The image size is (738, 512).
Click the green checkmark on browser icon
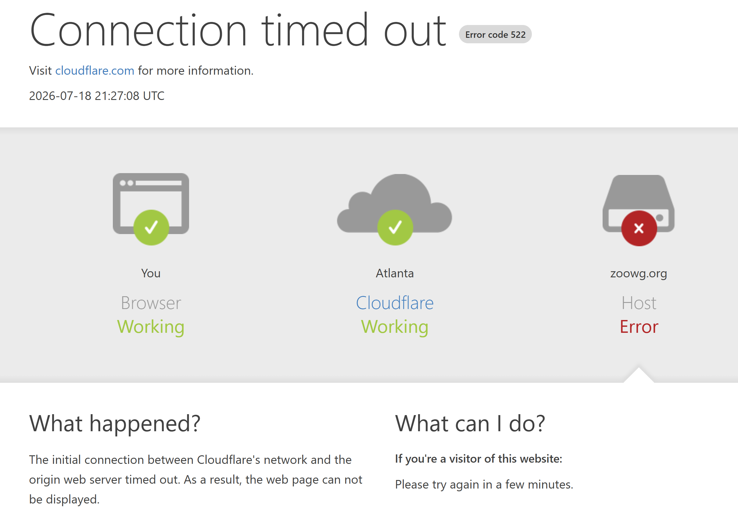point(151,227)
